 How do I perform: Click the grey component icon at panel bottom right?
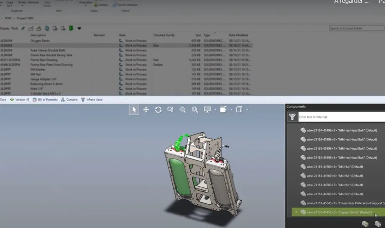(378, 223)
